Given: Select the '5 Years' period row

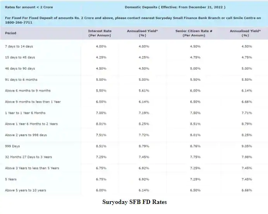Looking at the screenshot, I should [11, 179].
